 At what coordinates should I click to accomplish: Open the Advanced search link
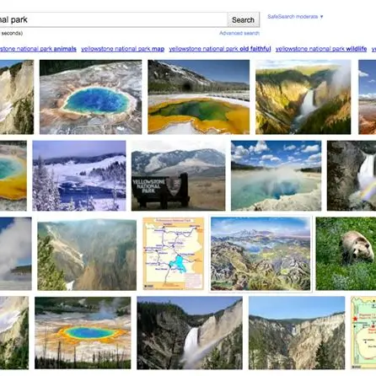[x=239, y=33]
